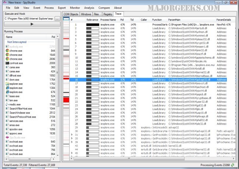Collapse the Not Intercepted process group
This screenshot has width=239, height=169.
[17, 42]
